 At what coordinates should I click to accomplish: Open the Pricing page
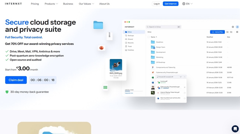(35, 4)
